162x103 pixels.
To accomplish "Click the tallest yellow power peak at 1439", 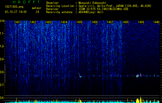I will click(141, 100).
